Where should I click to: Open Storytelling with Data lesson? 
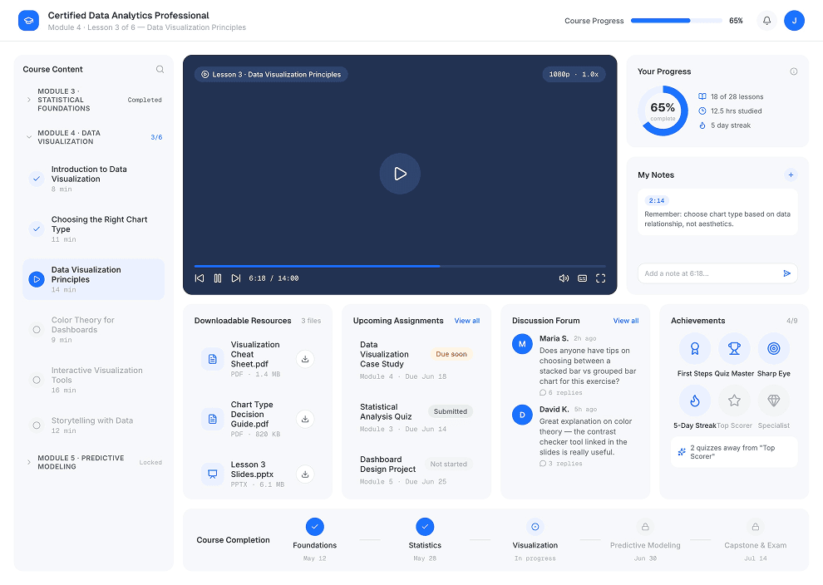(93, 425)
